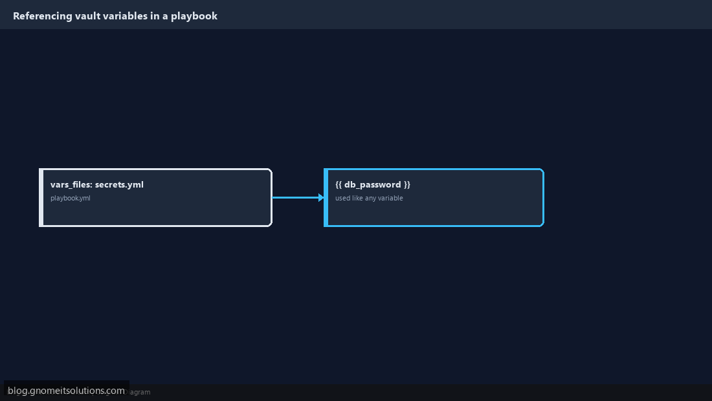Click the top header bar beside the title
Screen dimensions: 712x401
pos(454,14)
